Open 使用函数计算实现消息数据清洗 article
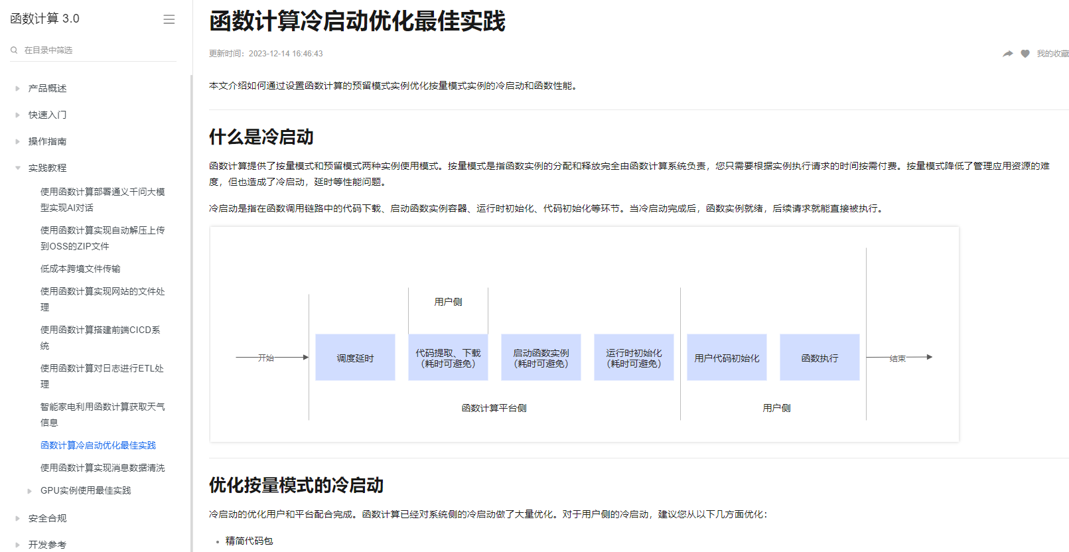1069x552 pixels. tap(102, 468)
